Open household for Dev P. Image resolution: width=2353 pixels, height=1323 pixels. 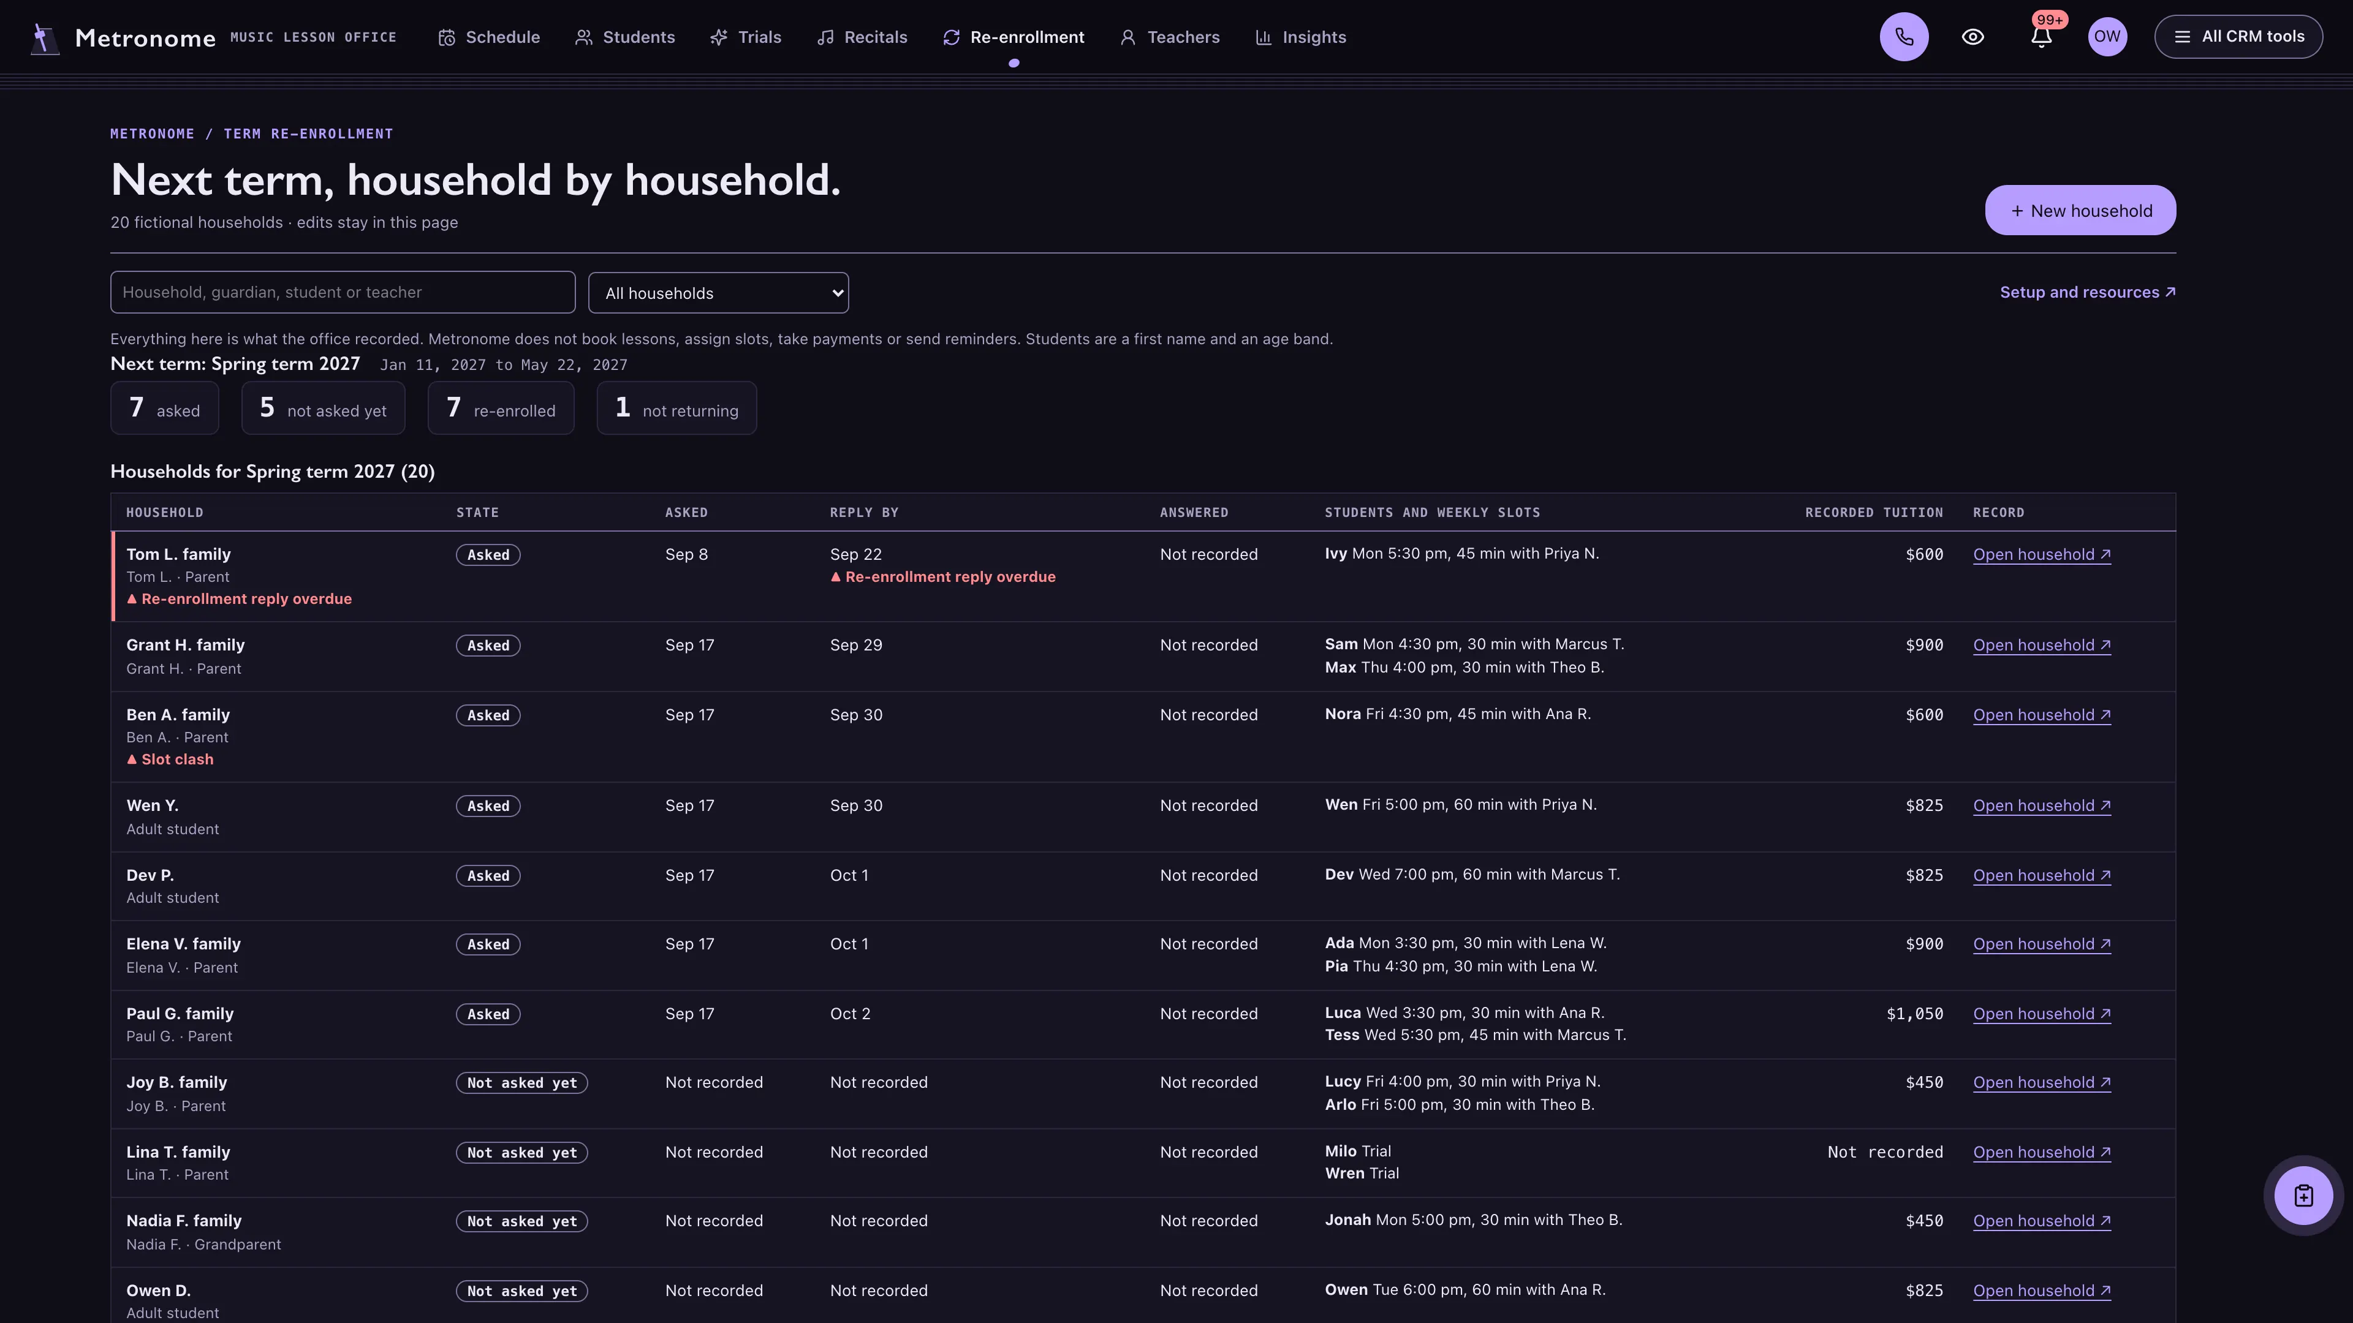tap(2042, 875)
